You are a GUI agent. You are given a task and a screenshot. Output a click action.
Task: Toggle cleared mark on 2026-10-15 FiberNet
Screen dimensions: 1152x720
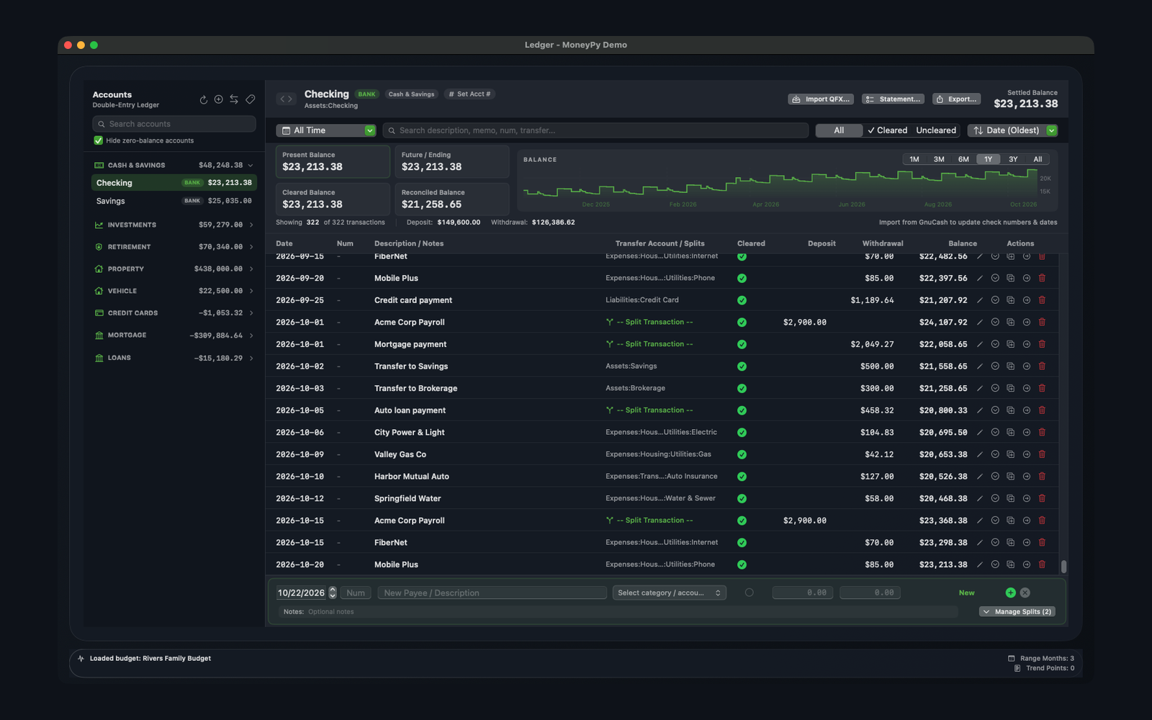point(742,543)
